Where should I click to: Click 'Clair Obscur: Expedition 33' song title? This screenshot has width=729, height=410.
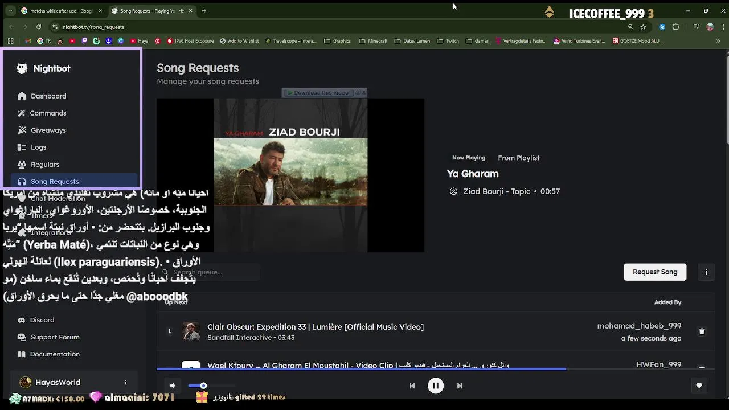[316, 327]
